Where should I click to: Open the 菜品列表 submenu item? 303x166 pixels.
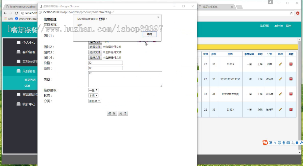[x=30, y=80]
